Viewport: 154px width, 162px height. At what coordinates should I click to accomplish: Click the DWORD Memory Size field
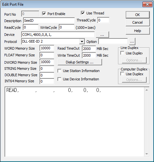(47, 62)
